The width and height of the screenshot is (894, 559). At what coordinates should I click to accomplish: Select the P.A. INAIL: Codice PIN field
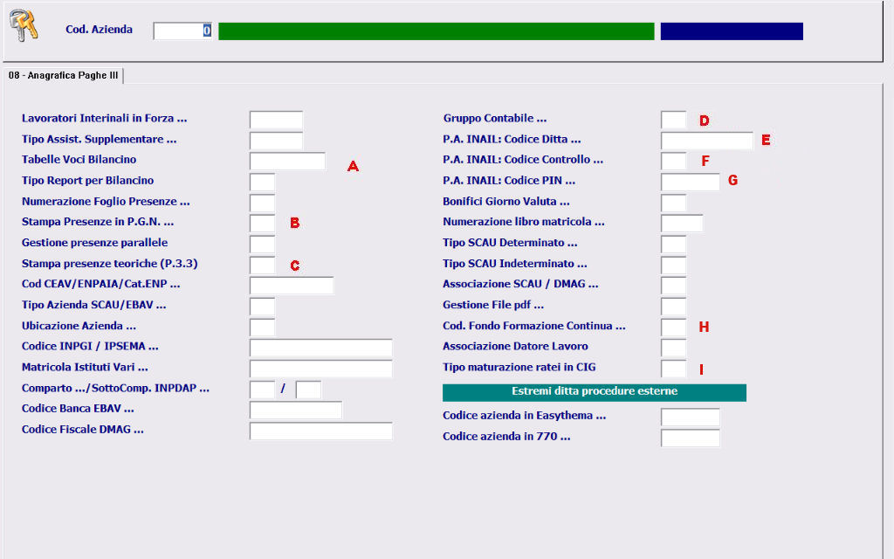690,182
